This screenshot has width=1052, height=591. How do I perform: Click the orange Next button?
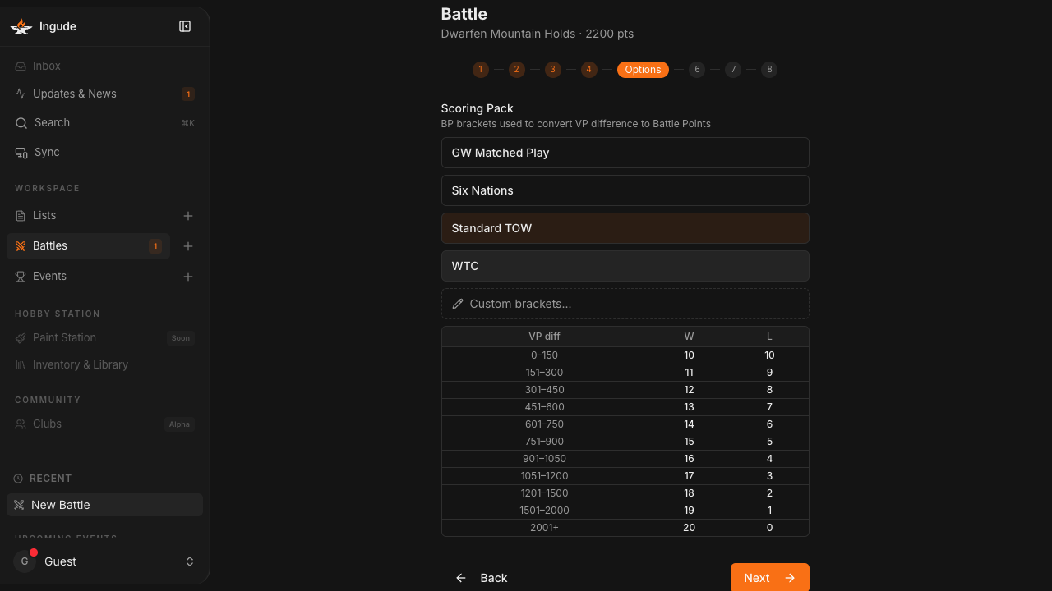[x=770, y=578]
